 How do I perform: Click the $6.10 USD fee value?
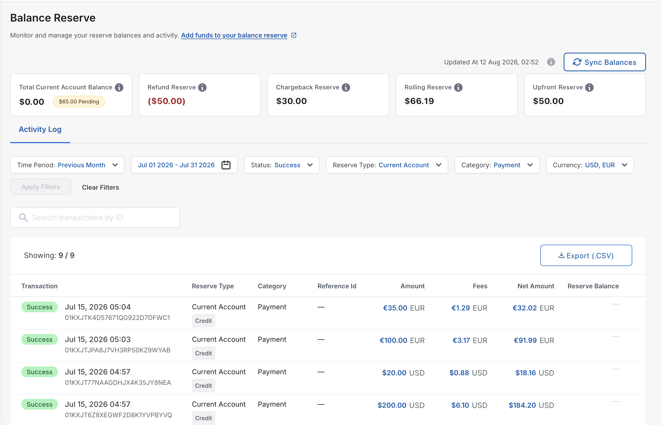click(470, 405)
